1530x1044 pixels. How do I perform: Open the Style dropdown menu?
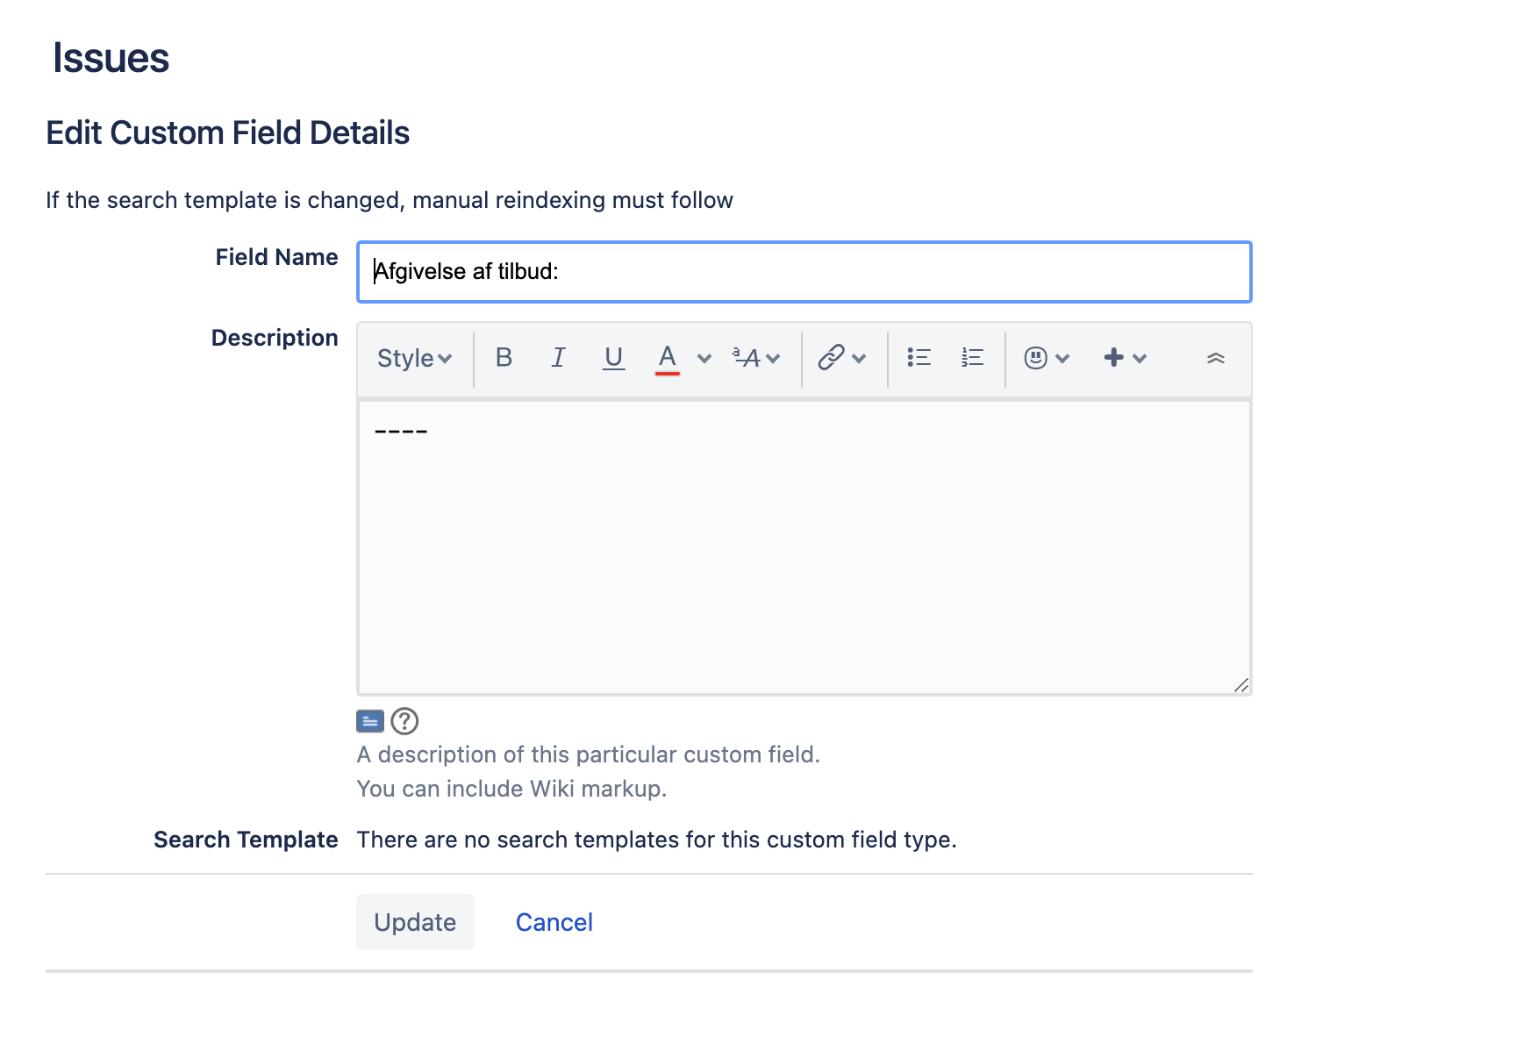coord(414,358)
